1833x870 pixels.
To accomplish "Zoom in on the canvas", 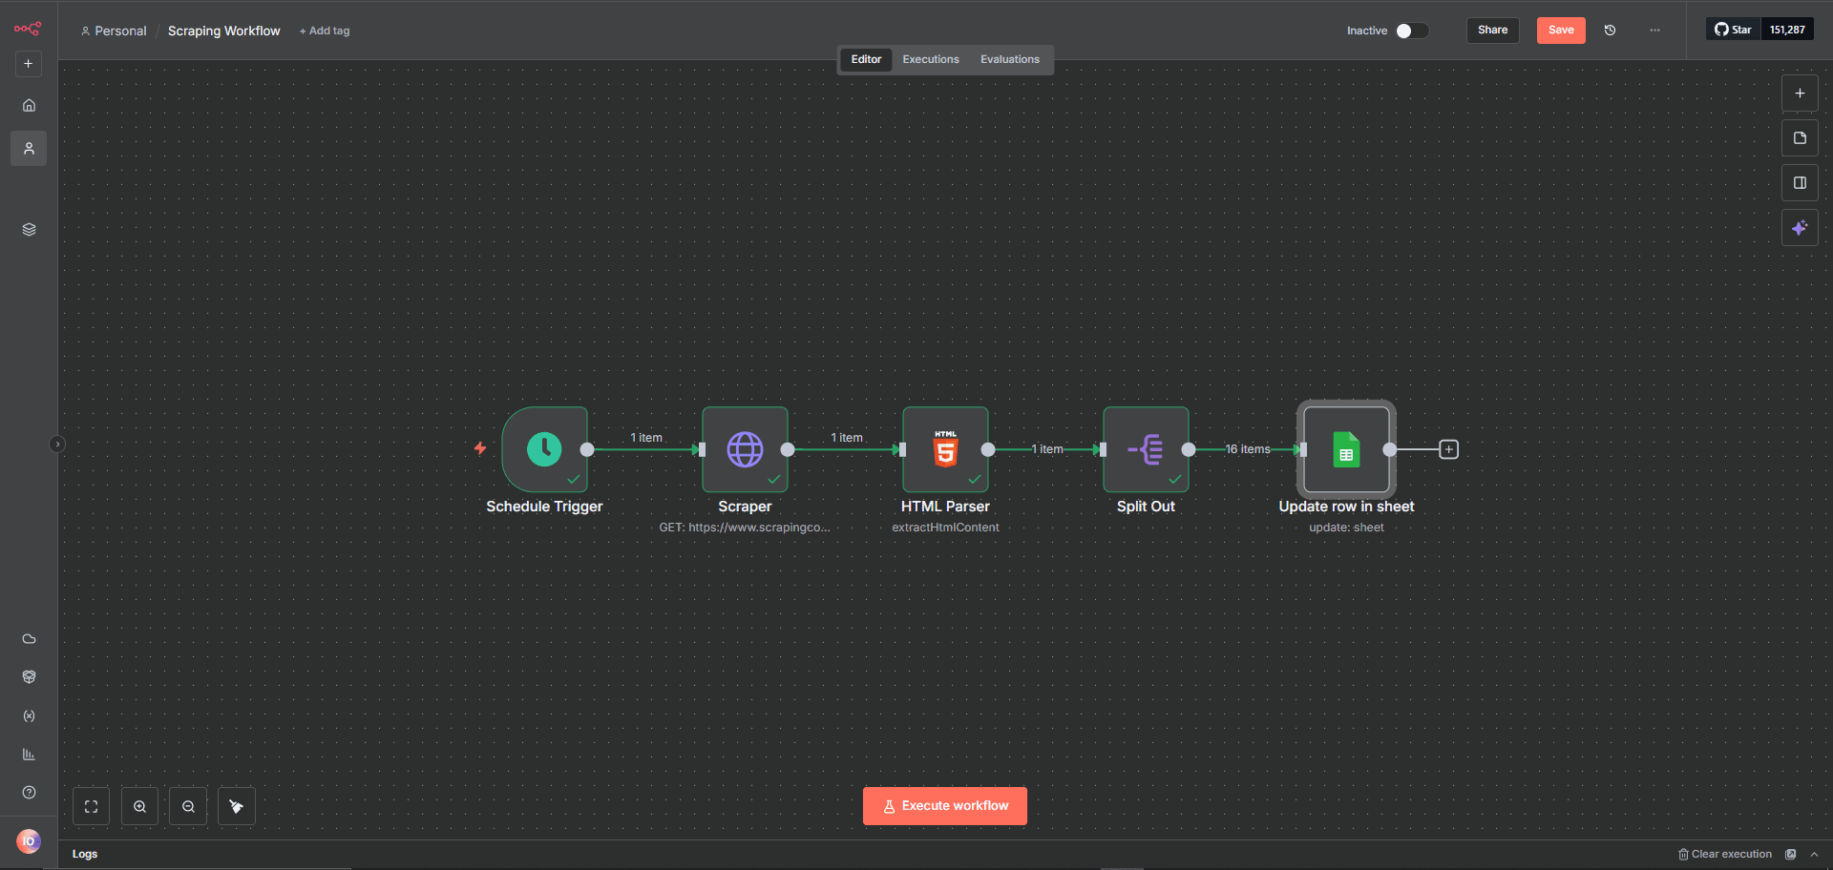I will [x=139, y=807].
